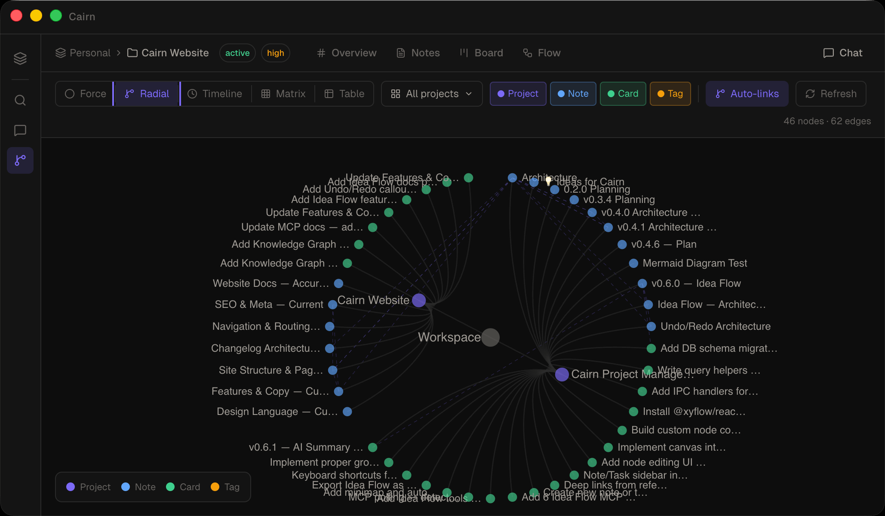Click the Build custom node co… card node

[622, 430]
